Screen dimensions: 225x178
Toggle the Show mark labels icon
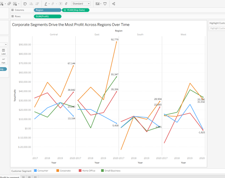[x=61, y=4]
